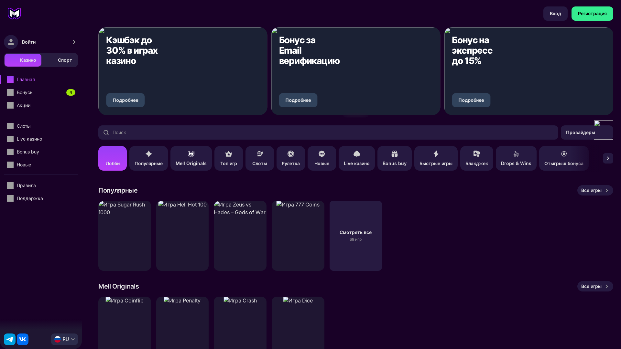This screenshot has height=349, width=621.
Task: Switch to Казино mode
Action: (23, 60)
